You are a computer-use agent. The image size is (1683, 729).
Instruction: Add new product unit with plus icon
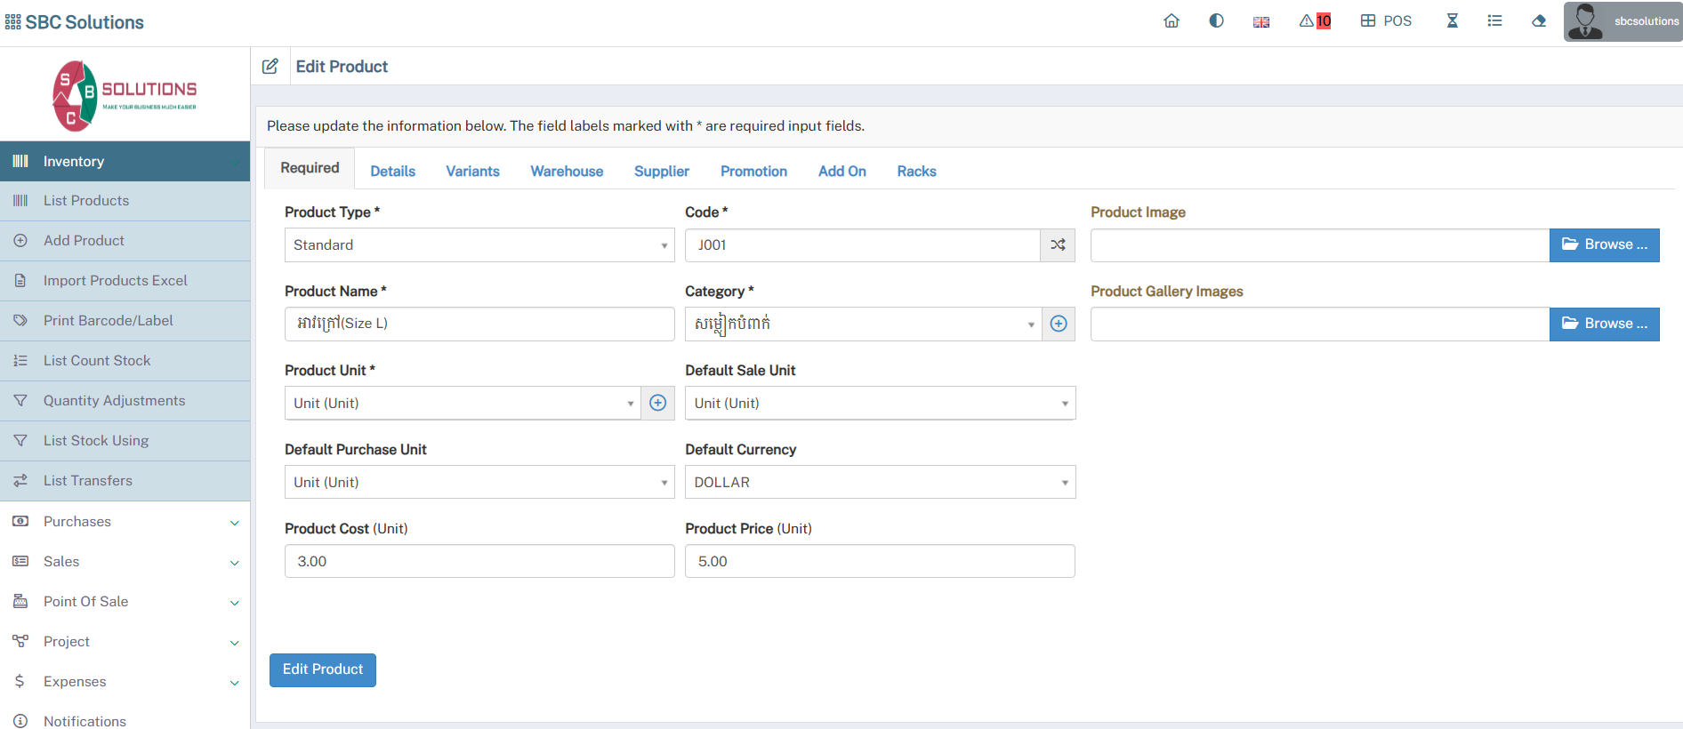tap(657, 404)
